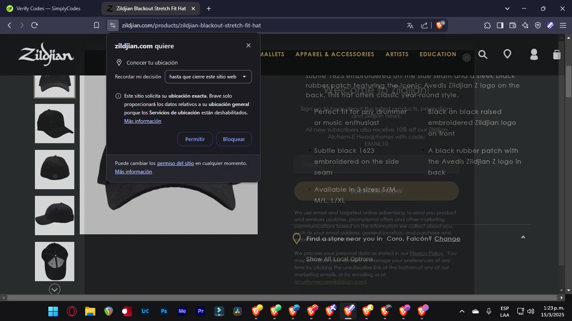Click the share page icon
Viewport: 572px width, 321px height.
point(424,26)
